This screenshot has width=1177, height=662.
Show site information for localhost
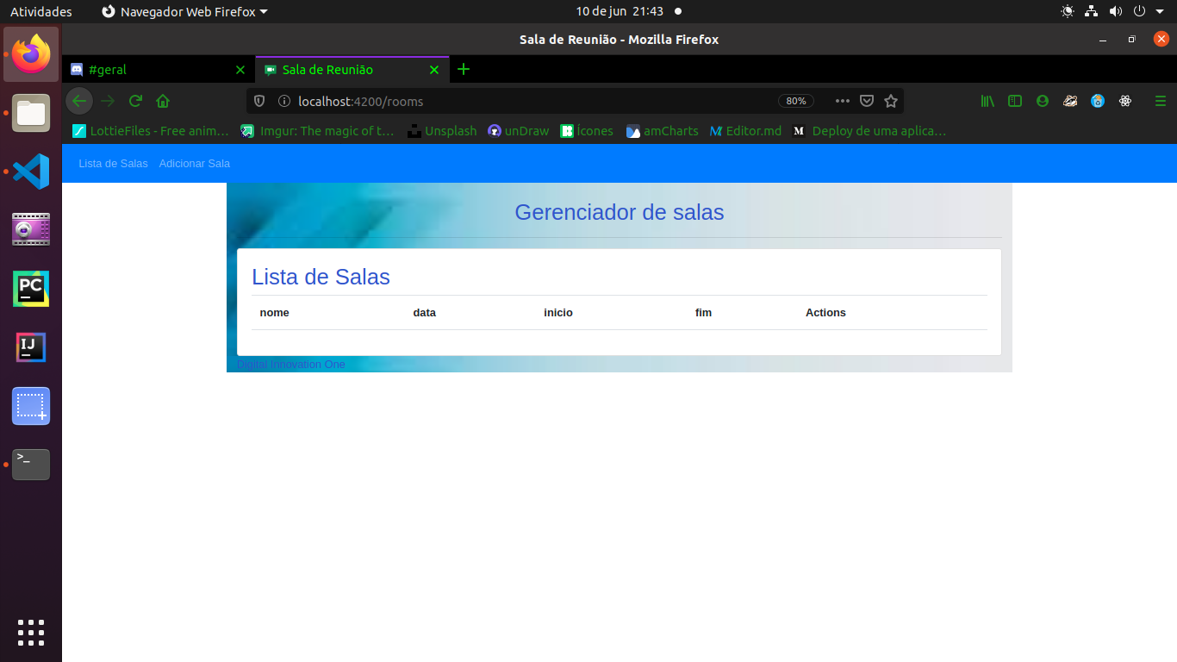click(x=284, y=101)
